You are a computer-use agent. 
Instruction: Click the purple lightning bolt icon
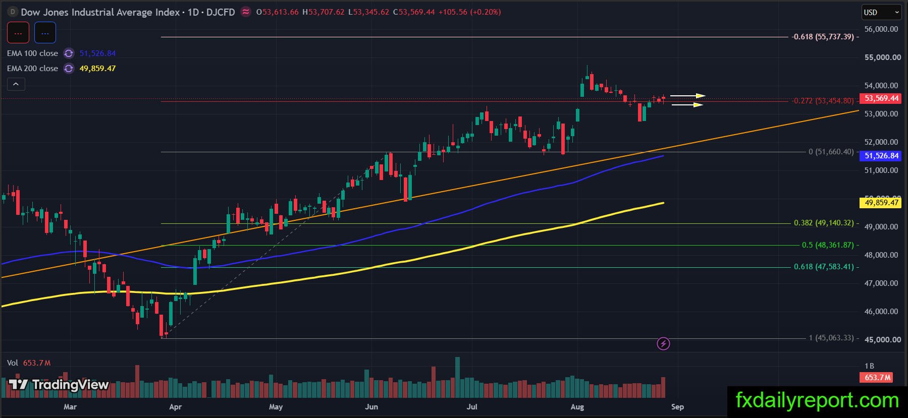(x=663, y=344)
